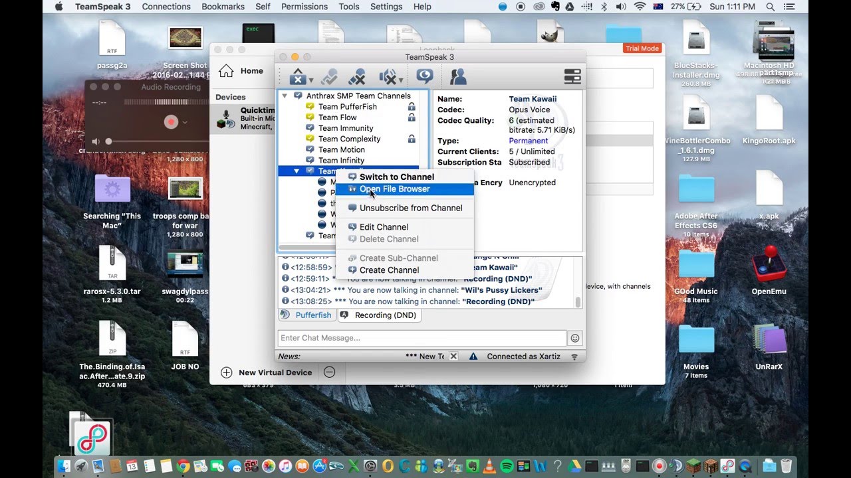Click the speech bubble toolbar icon
Image resolution: width=851 pixels, height=478 pixels.
(x=424, y=76)
